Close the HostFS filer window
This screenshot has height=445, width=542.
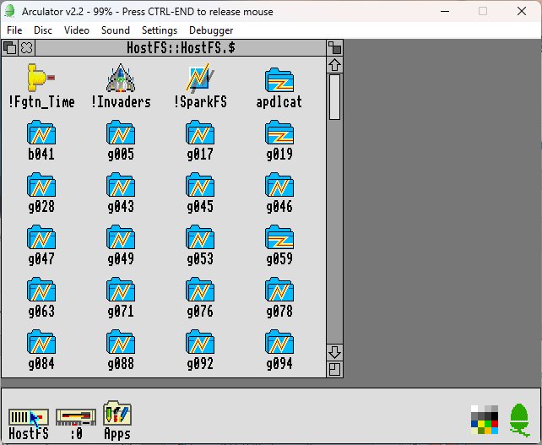coord(27,48)
